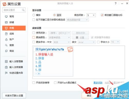Click the icon beside 输入法管理器
Screen dimensions: 129x99
tap(6, 62)
